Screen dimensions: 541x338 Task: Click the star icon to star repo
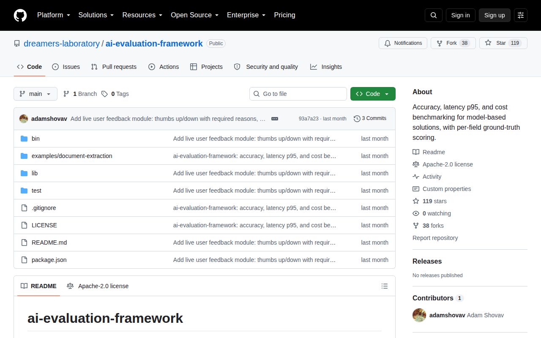[x=488, y=43]
